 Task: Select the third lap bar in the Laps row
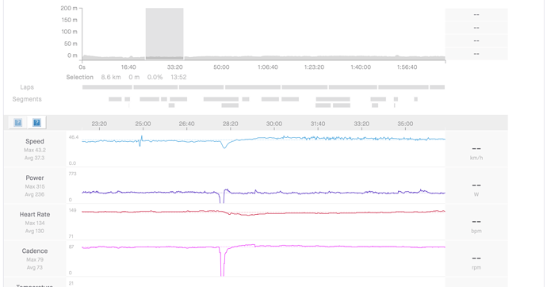click(x=201, y=87)
